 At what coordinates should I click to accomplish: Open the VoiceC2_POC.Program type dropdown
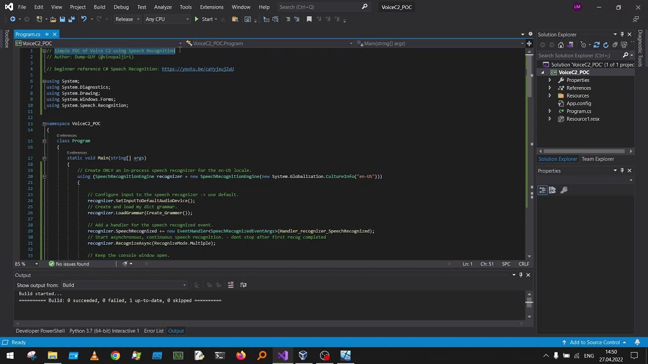click(269, 43)
